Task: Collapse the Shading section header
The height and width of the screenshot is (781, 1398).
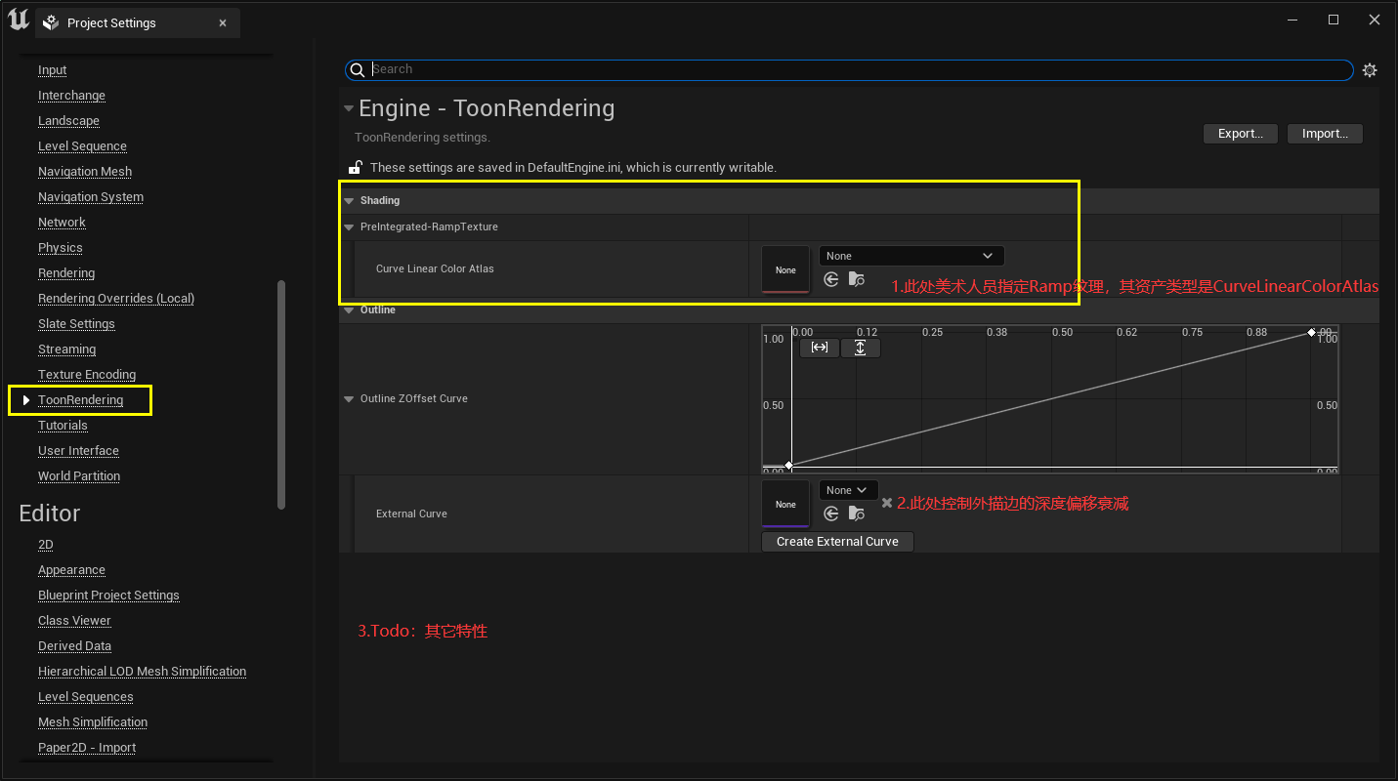Action: [349, 200]
